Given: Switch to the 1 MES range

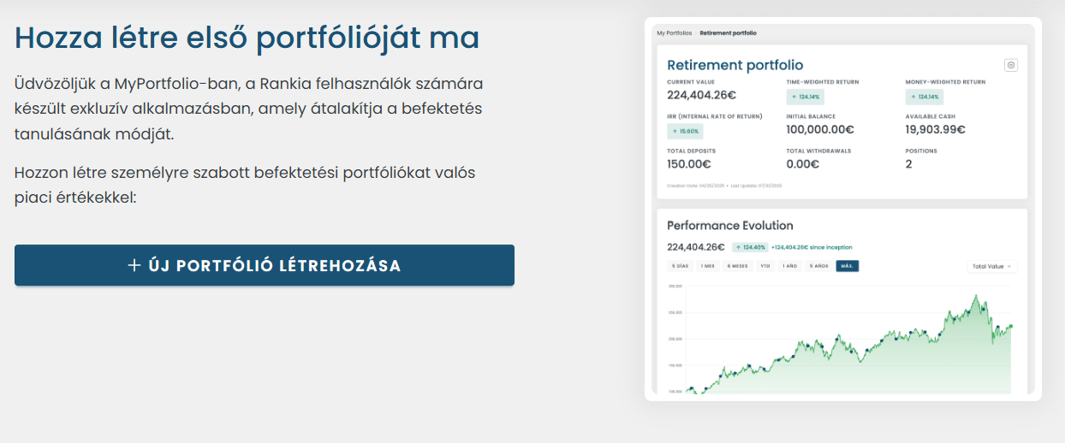Looking at the screenshot, I should [x=708, y=266].
